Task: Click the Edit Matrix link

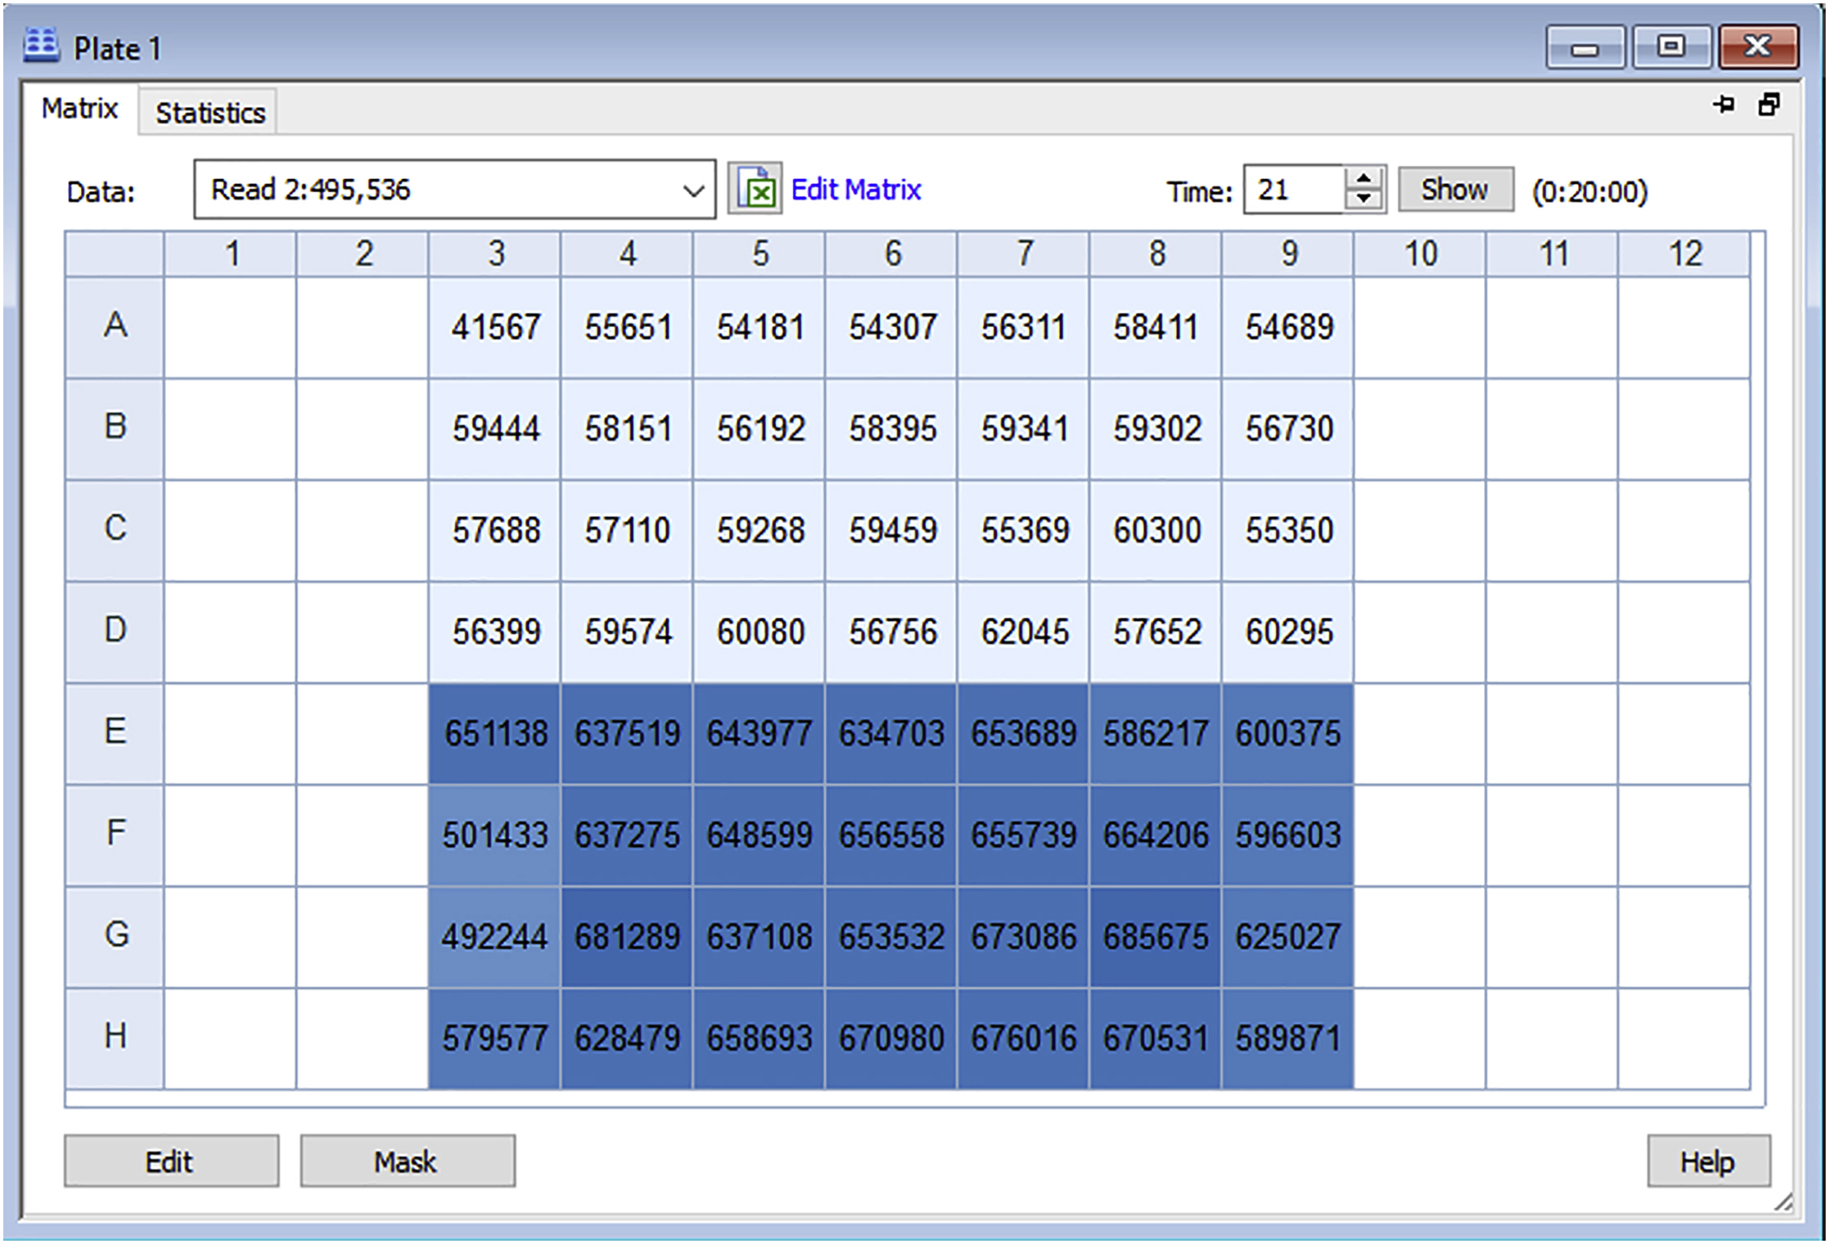Action: (x=855, y=190)
